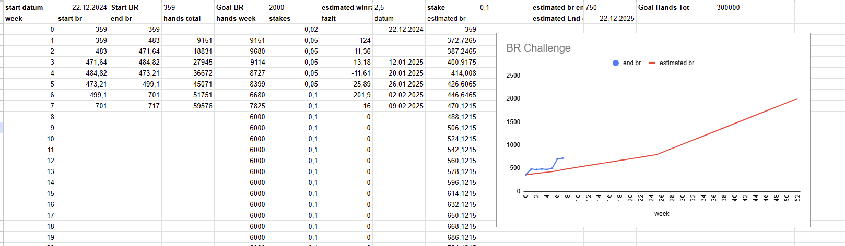Select the 'hands total' column header

188,18
